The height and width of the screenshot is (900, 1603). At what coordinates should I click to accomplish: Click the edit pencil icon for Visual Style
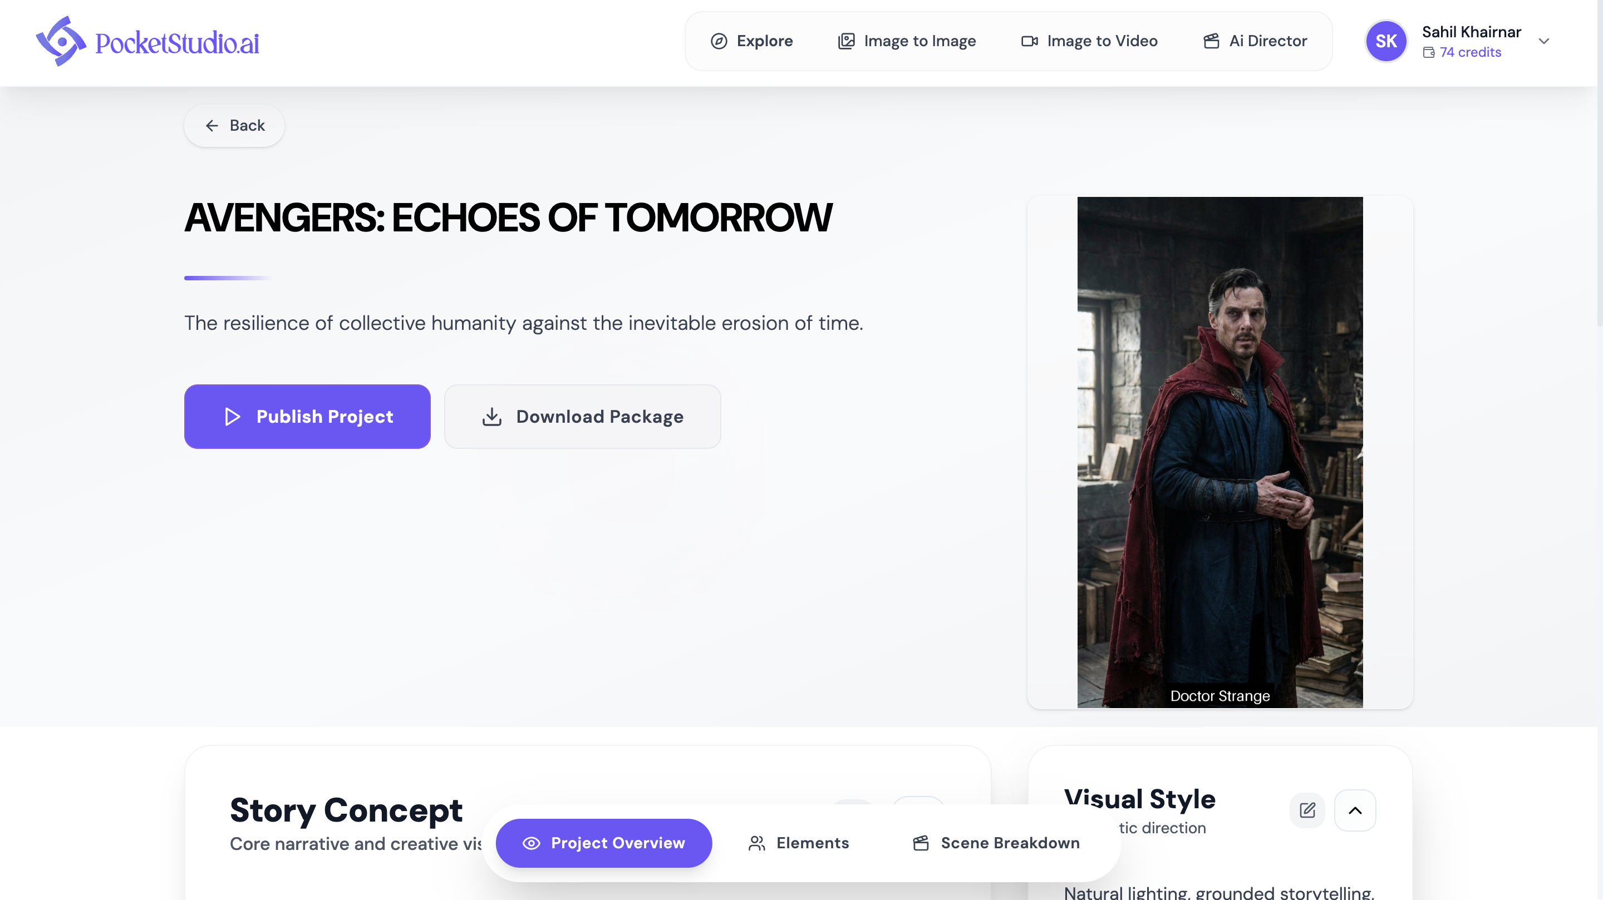tap(1307, 810)
